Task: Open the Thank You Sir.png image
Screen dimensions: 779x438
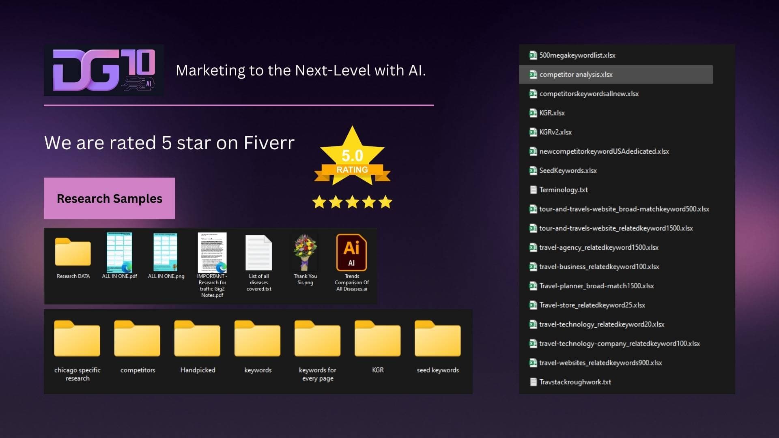Action: (x=305, y=252)
